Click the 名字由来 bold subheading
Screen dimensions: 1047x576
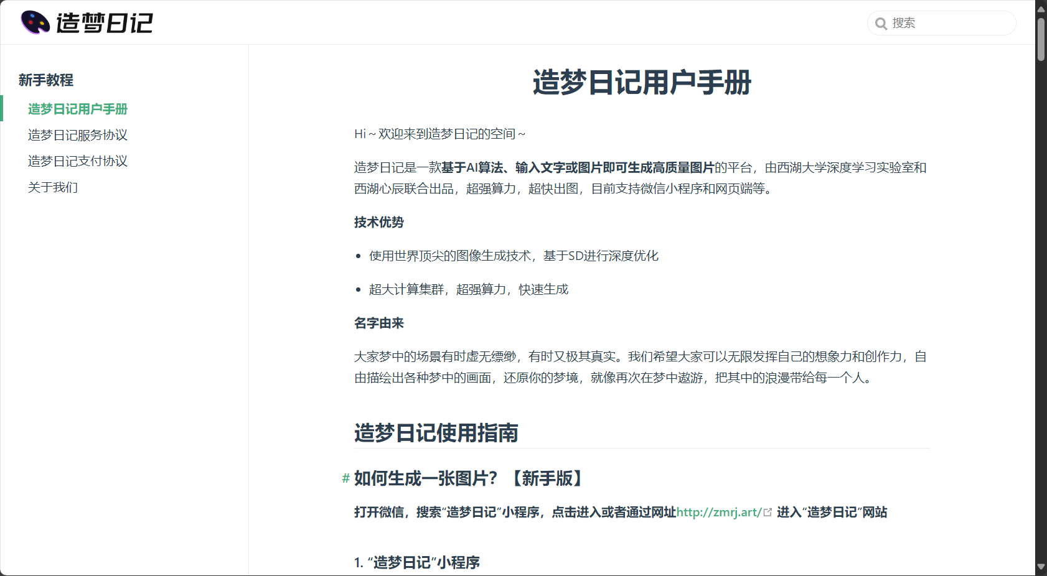coord(379,323)
